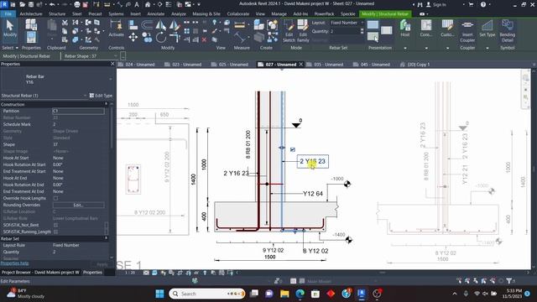Click the Windows Start button
Screen dimensions: 537x302
pos(159,294)
